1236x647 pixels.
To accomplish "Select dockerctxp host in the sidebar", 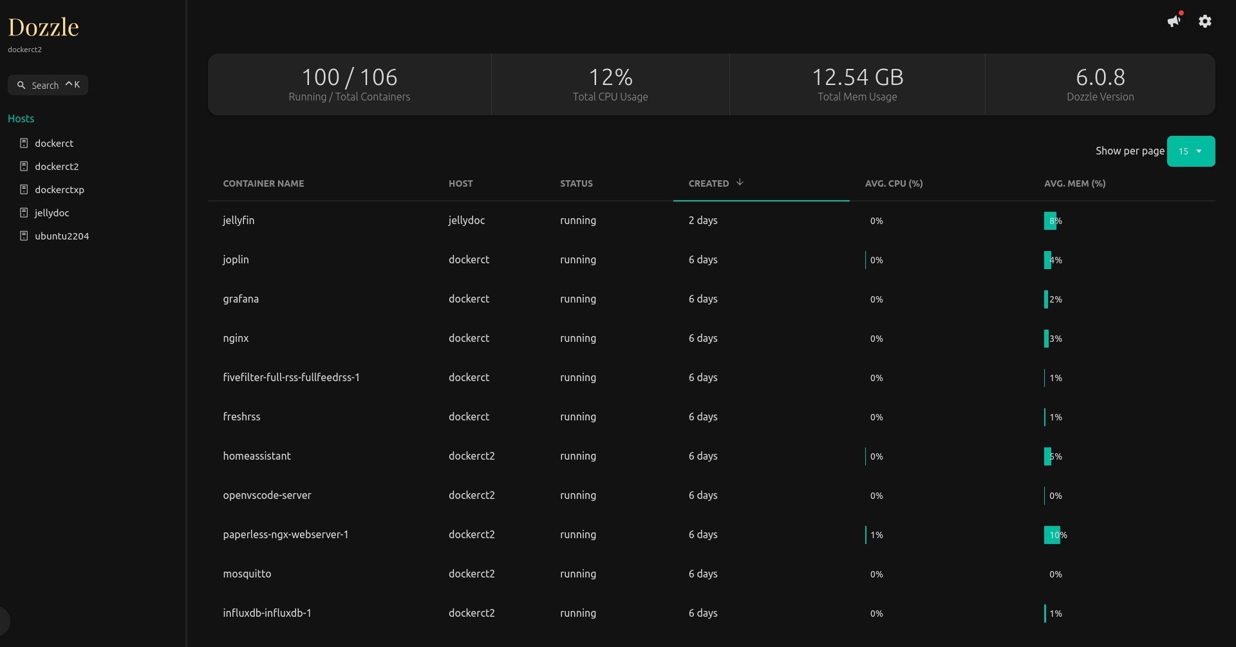I will click(x=59, y=189).
